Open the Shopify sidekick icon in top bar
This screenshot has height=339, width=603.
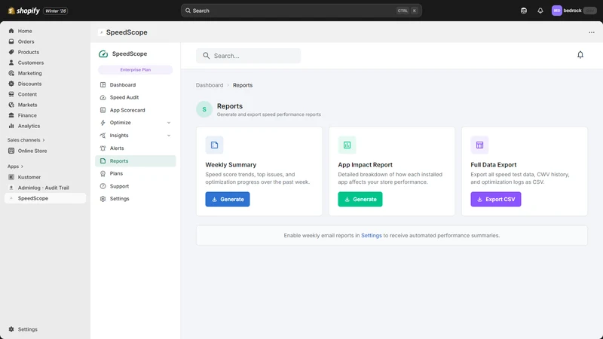point(523,11)
